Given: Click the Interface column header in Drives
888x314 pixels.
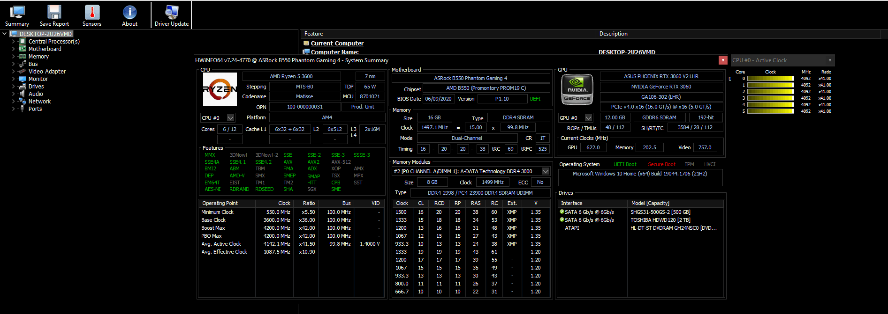Looking at the screenshot, I should point(592,203).
